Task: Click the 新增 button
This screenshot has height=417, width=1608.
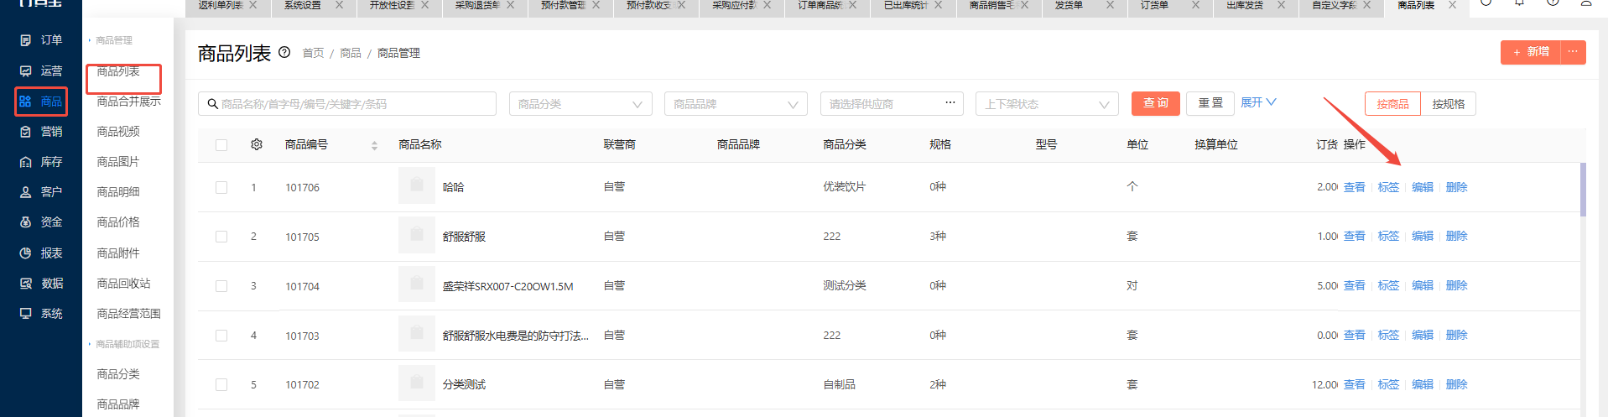Action: (1531, 52)
